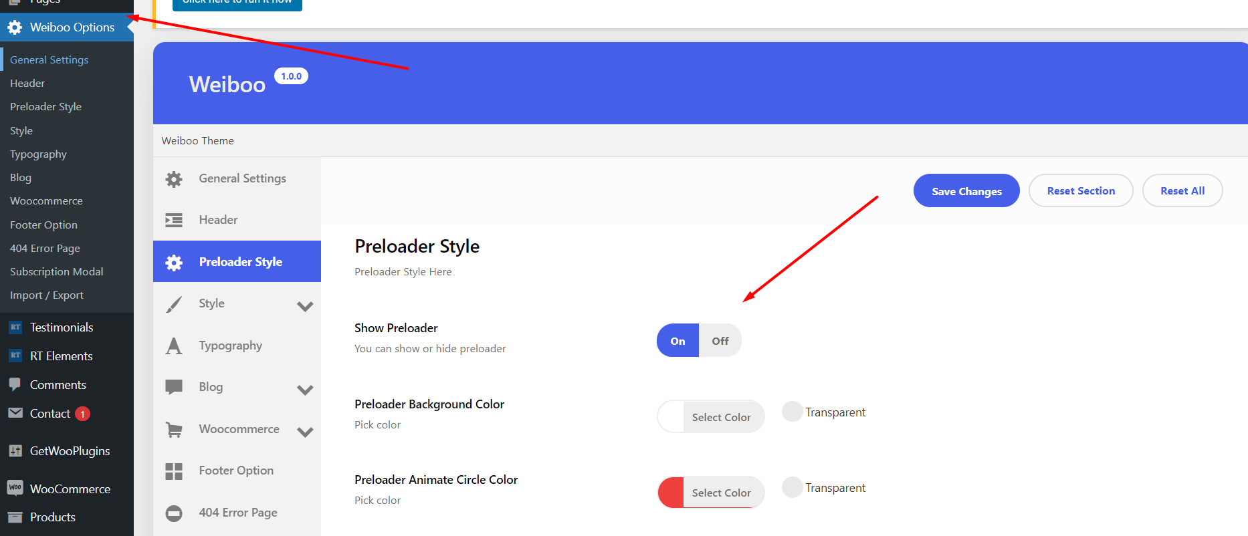Switch Show Preloader to Off
This screenshot has height=536, width=1248.
(x=720, y=341)
